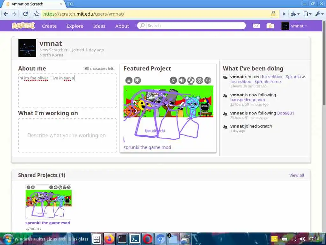This screenshot has width=326, height=245.
Task: Open the Ideas menu item
Action: tap(99, 26)
